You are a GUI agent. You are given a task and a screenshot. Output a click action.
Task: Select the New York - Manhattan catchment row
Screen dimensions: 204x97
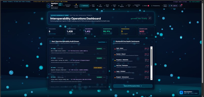(x=132, y=66)
